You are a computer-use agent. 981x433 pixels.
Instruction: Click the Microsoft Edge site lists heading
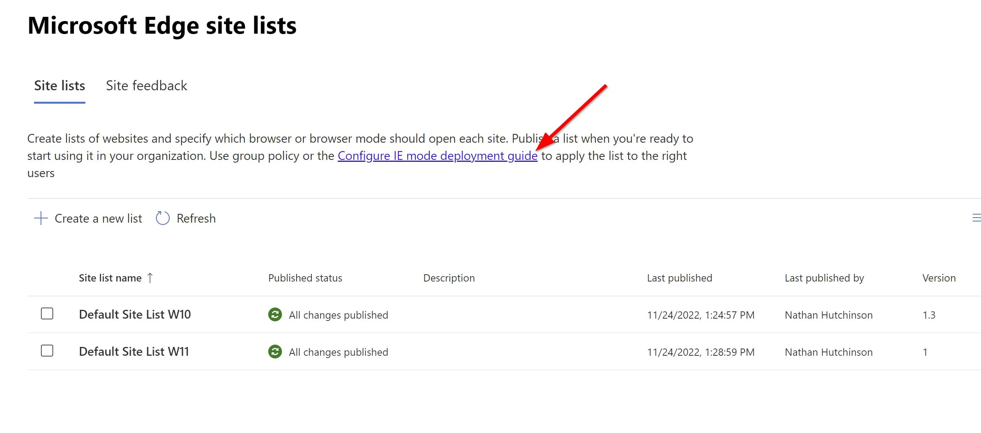(162, 26)
